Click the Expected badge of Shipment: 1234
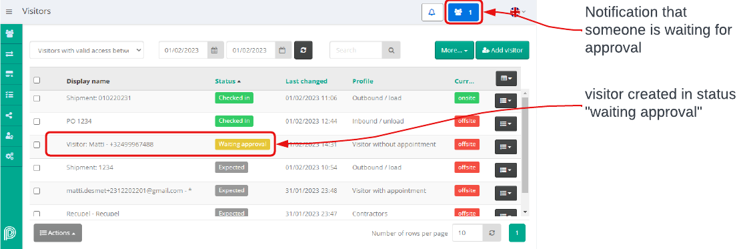The height and width of the screenshot is (249, 741). pyautogui.click(x=231, y=168)
